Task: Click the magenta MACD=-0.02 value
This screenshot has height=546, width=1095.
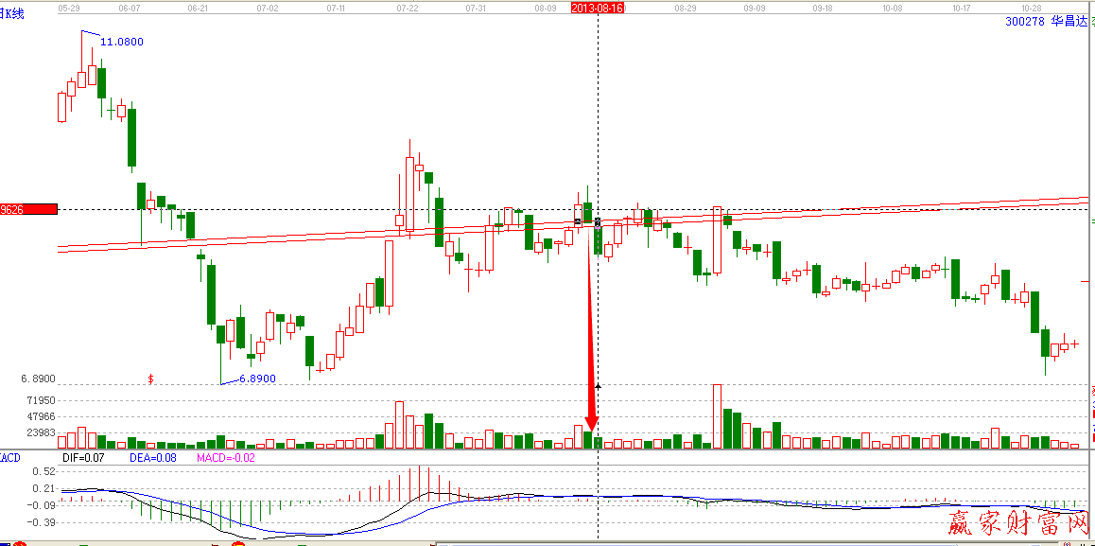Action: point(225,458)
